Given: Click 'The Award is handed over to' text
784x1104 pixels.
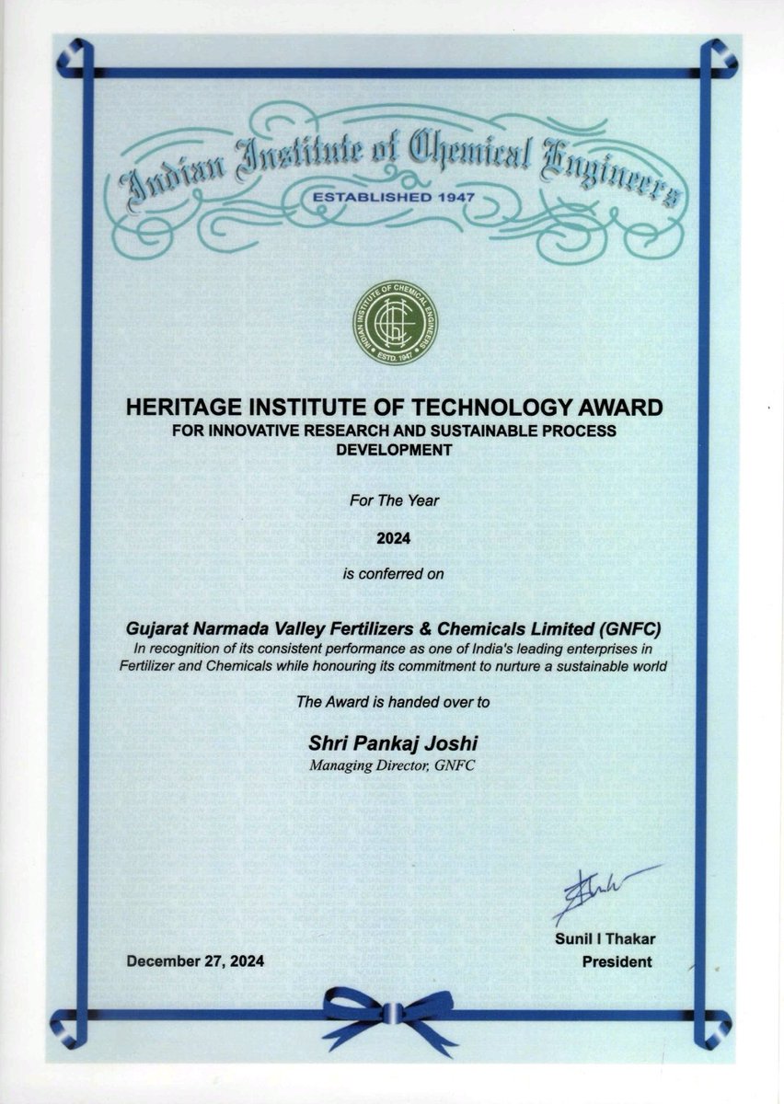Looking at the screenshot, I should click(393, 702).
